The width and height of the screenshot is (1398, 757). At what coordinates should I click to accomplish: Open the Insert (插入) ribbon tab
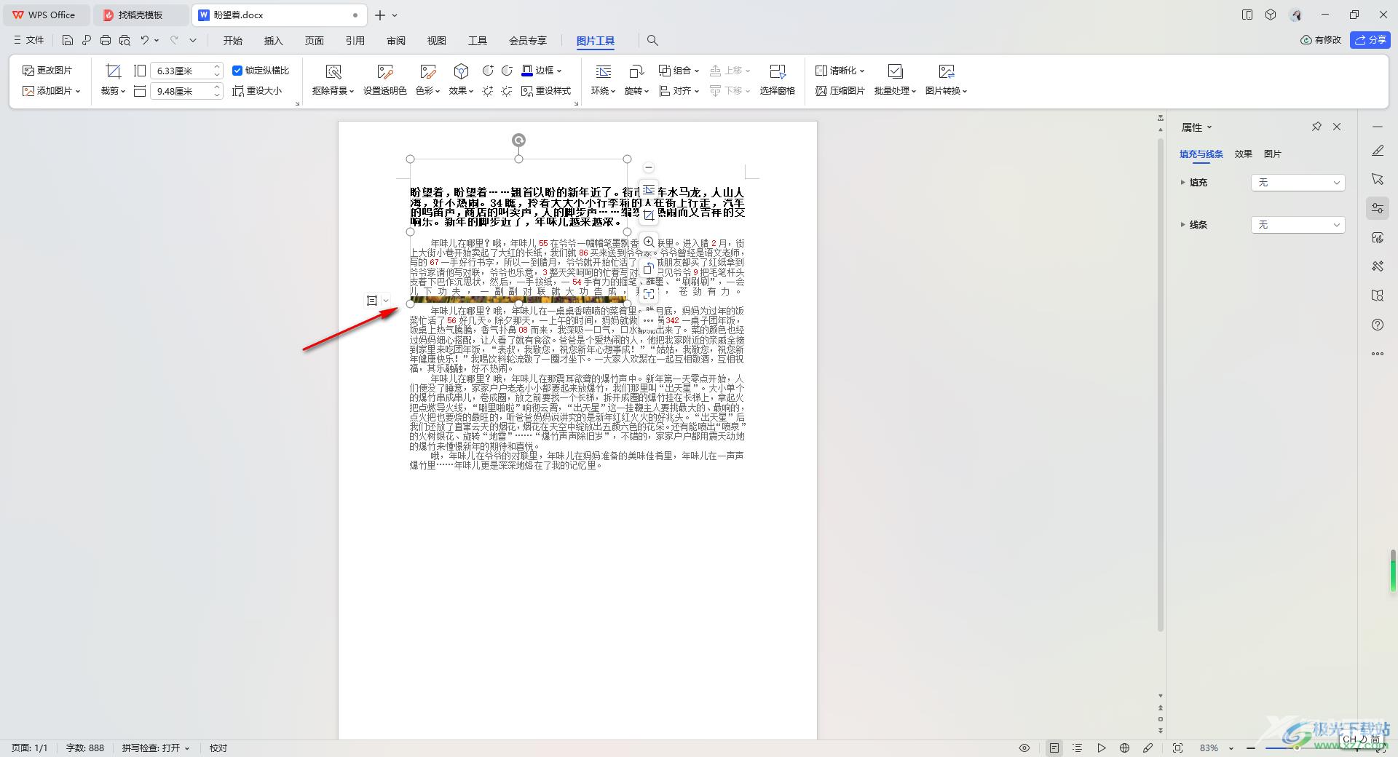pyautogui.click(x=274, y=41)
